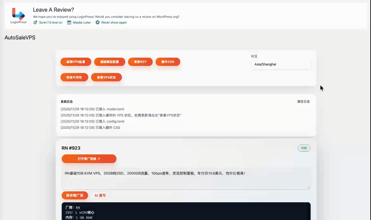Click the external link icon beside Sure
371x220 pixels.
tap(35, 22)
